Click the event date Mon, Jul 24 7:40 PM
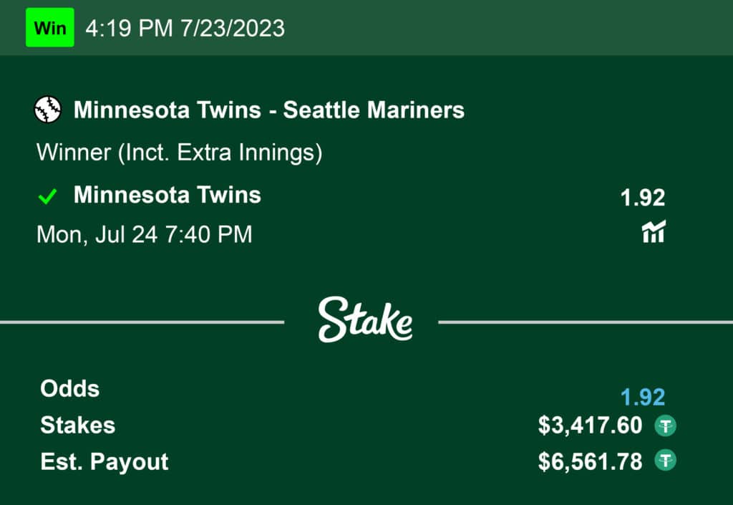This screenshot has width=733, height=505. click(x=145, y=234)
